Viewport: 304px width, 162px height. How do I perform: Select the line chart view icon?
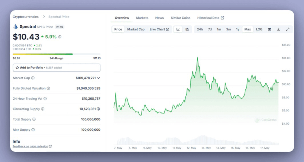[x=178, y=29]
